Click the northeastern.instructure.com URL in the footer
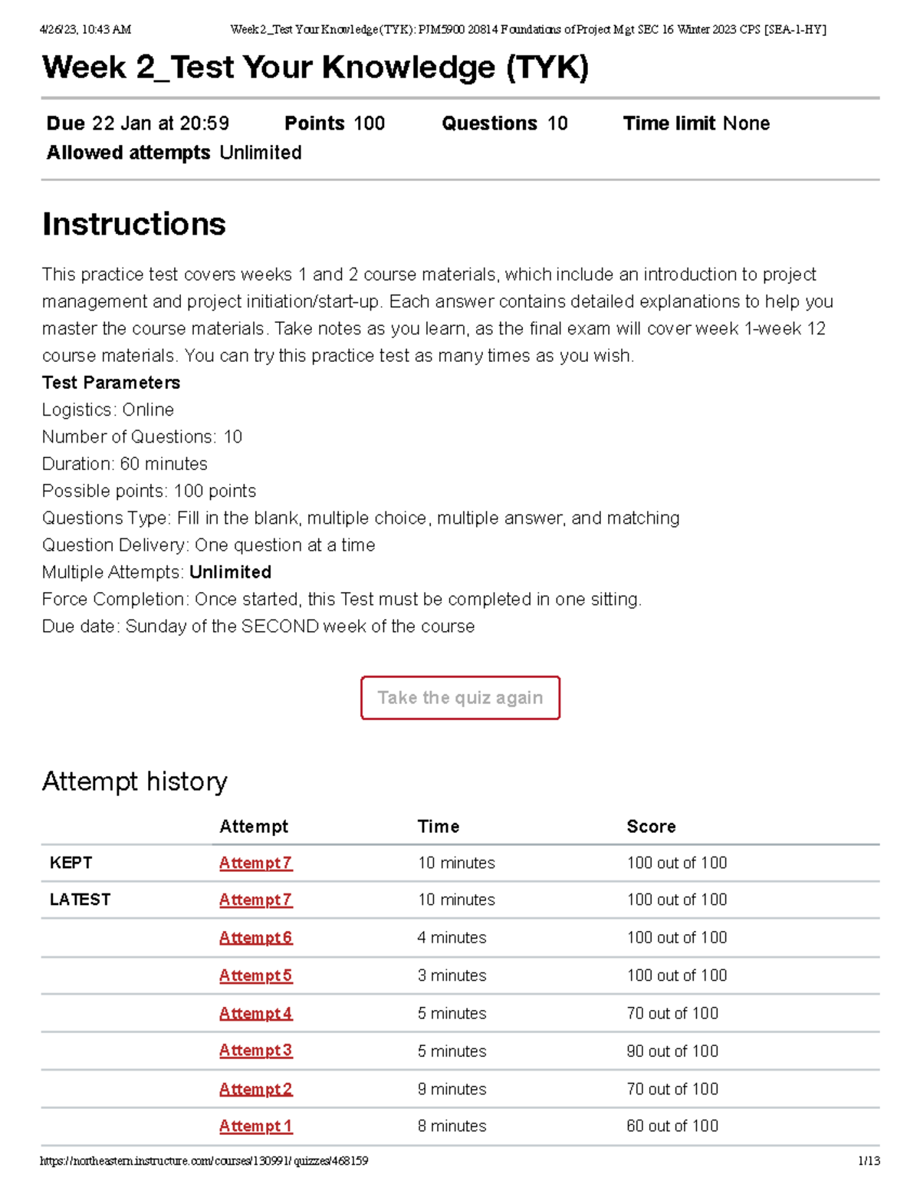920x1191 pixels. (x=204, y=1161)
